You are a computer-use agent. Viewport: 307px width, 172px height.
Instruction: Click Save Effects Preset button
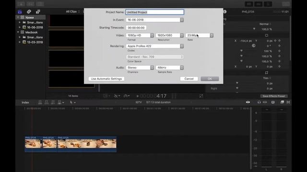click(x=274, y=96)
